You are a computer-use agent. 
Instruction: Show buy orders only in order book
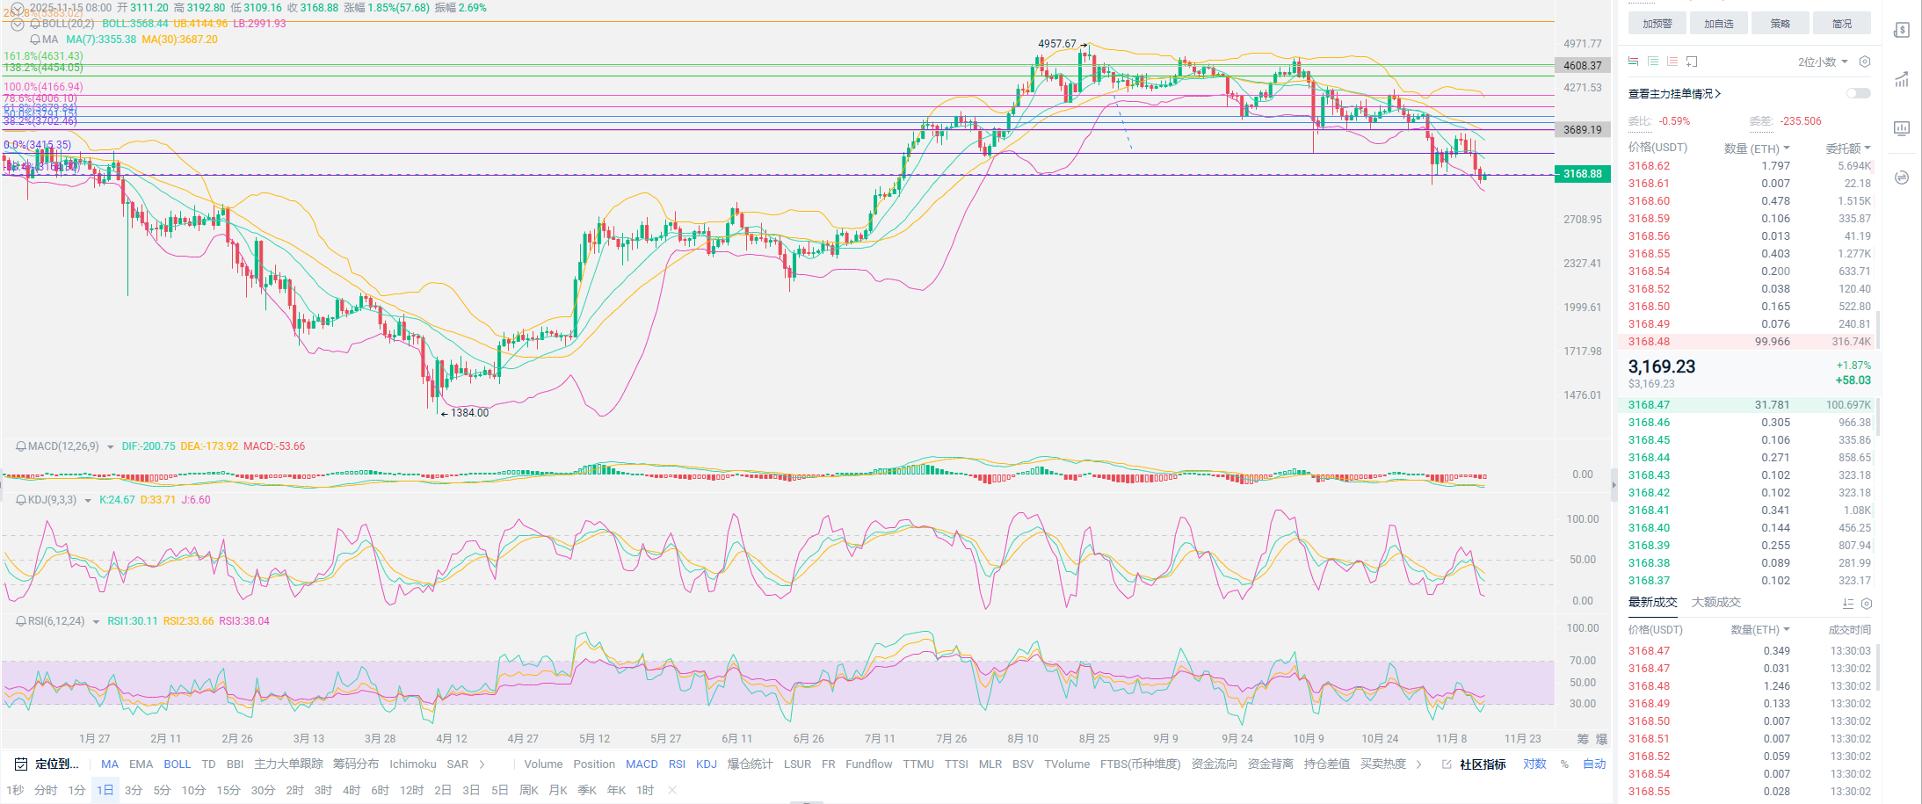[1653, 62]
